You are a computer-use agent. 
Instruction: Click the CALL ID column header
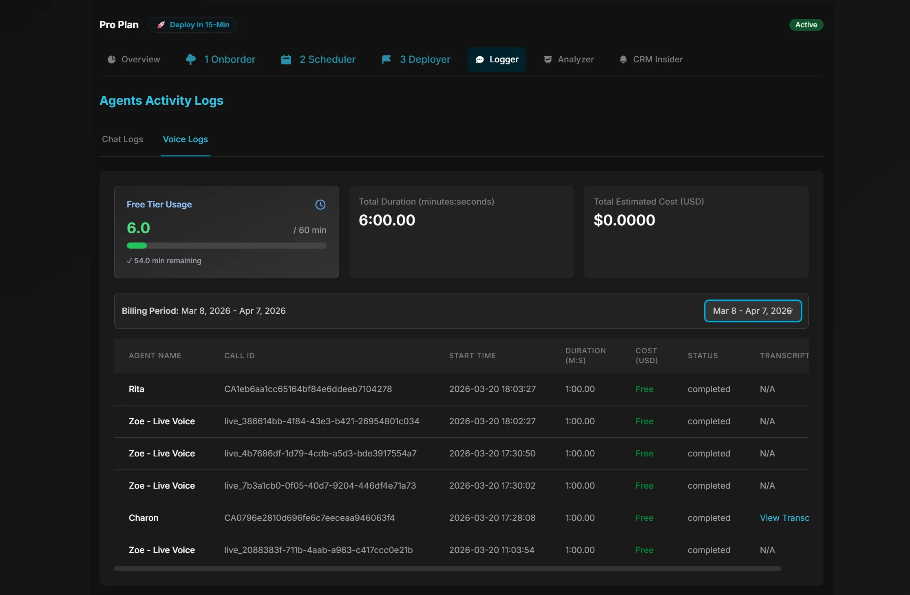[x=239, y=356]
